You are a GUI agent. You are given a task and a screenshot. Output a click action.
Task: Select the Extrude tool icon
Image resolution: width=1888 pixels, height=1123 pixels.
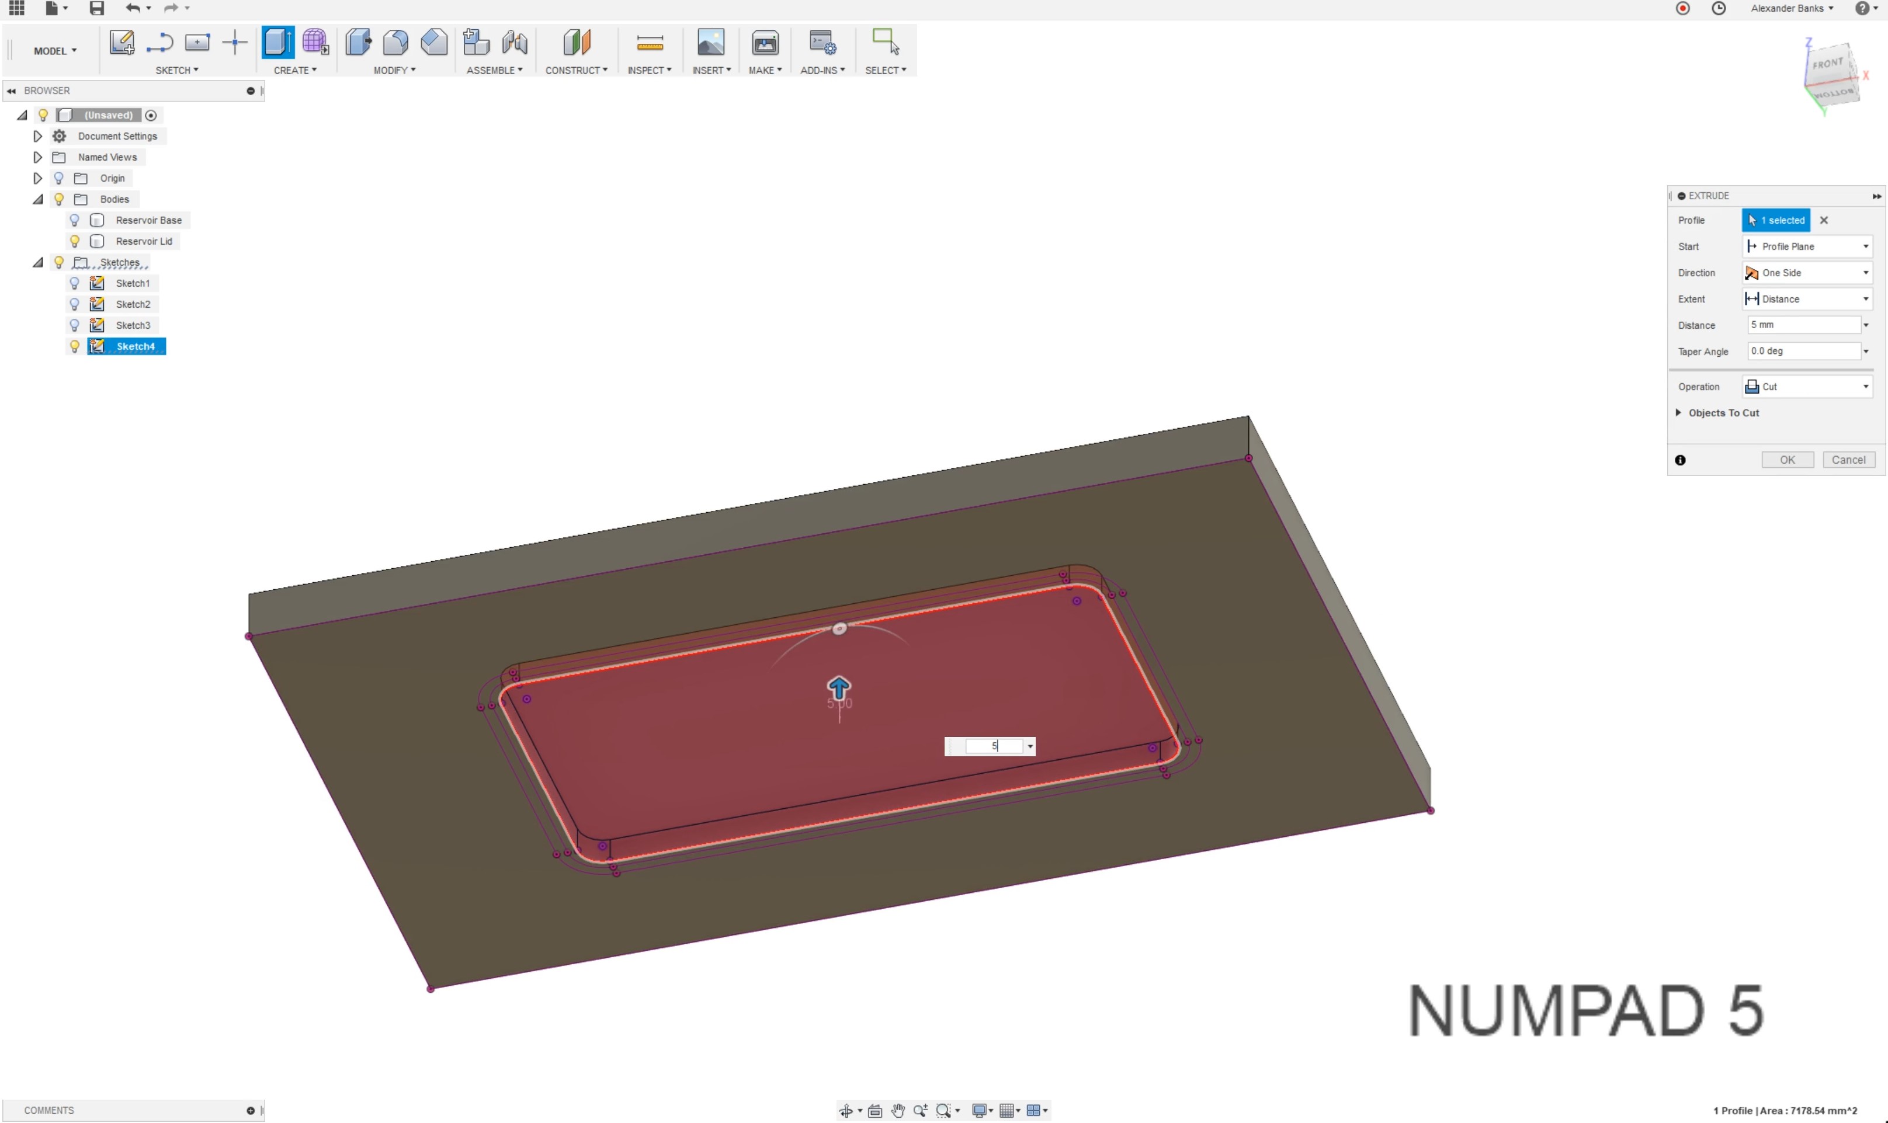click(277, 43)
